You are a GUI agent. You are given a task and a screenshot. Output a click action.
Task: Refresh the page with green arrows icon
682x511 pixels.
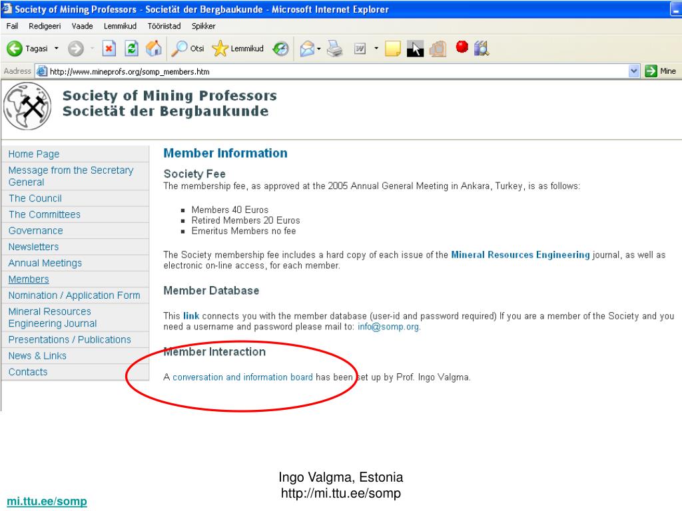point(131,48)
